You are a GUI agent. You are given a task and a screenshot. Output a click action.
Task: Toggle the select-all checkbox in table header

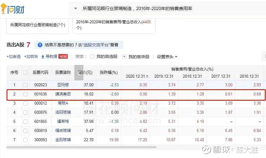(x=26, y=73)
